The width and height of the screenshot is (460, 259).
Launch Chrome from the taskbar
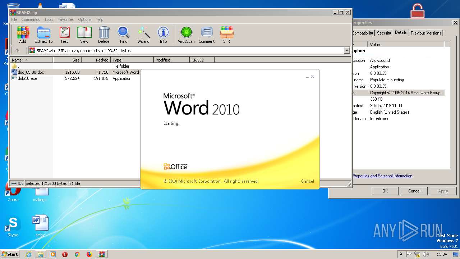(77, 254)
